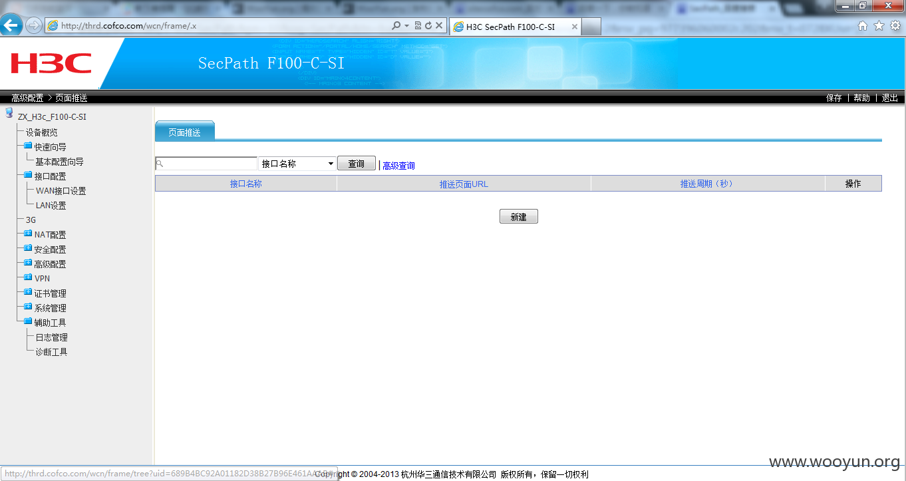Click NAT配置 tree label
Viewport: 906px width, 481px height.
pyautogui.click(x=51, y=235)
